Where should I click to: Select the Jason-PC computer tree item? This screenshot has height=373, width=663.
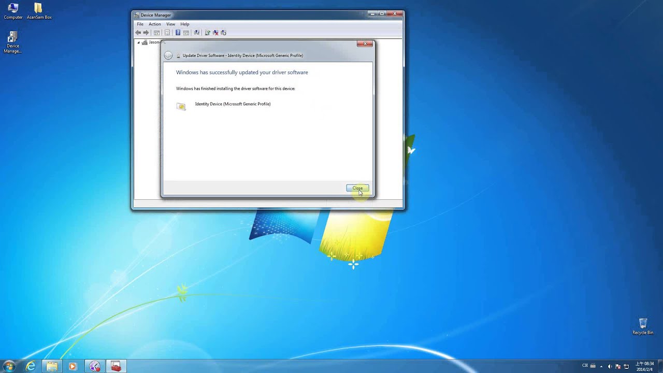(x=154, y=42)
